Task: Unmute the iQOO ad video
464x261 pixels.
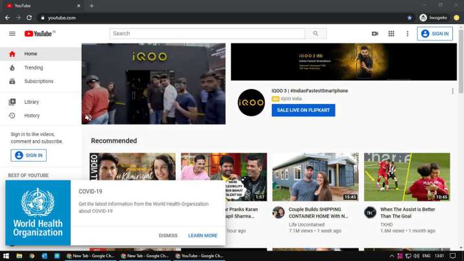Action: click(88, 118)
